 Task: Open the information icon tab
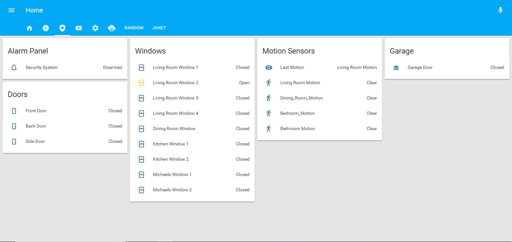[x=46, y=28]
